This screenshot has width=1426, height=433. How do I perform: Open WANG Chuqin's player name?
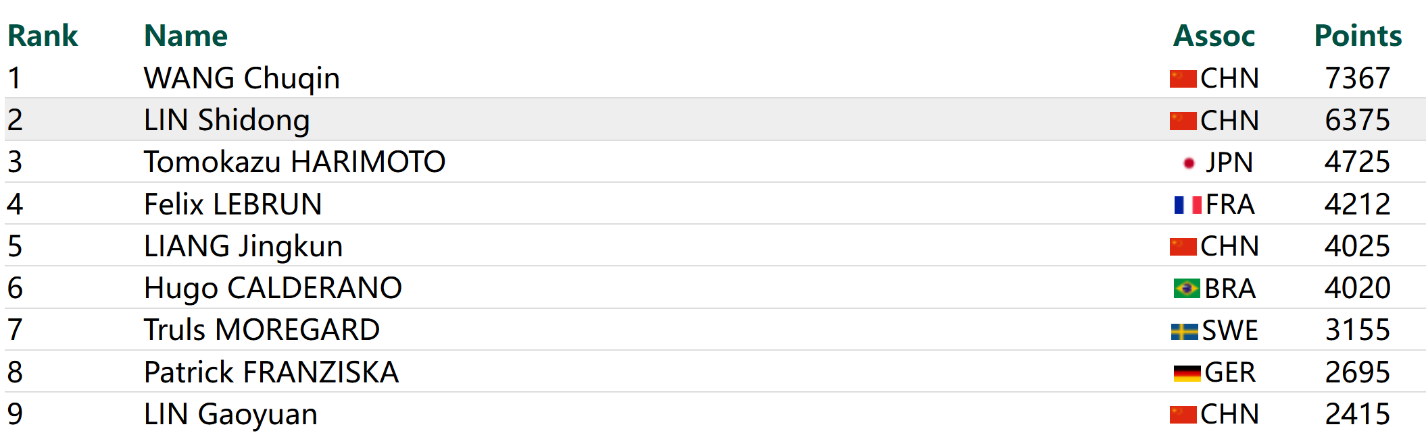[241, 78]
